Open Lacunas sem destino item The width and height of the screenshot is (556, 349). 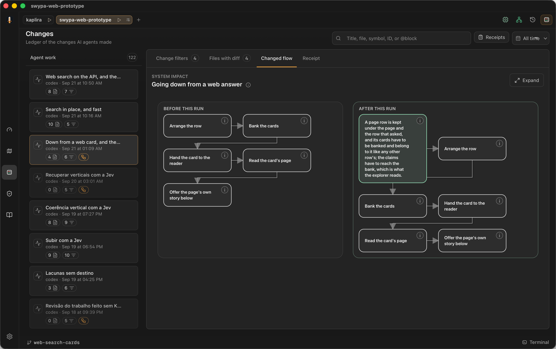pyautogui.click(x=84, y=281)
